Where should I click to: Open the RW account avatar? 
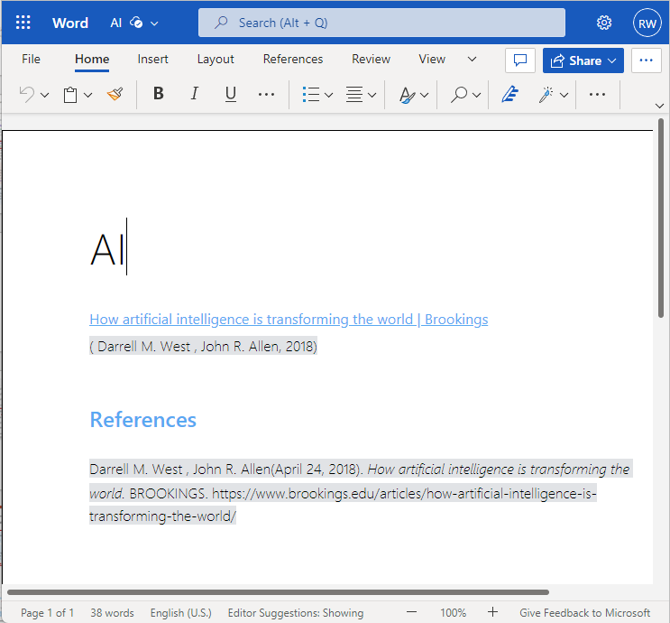tap(647, 23)
